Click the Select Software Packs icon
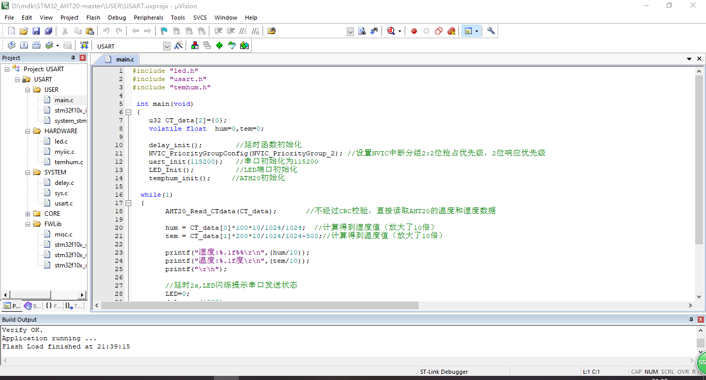 [x=232, y=45]
